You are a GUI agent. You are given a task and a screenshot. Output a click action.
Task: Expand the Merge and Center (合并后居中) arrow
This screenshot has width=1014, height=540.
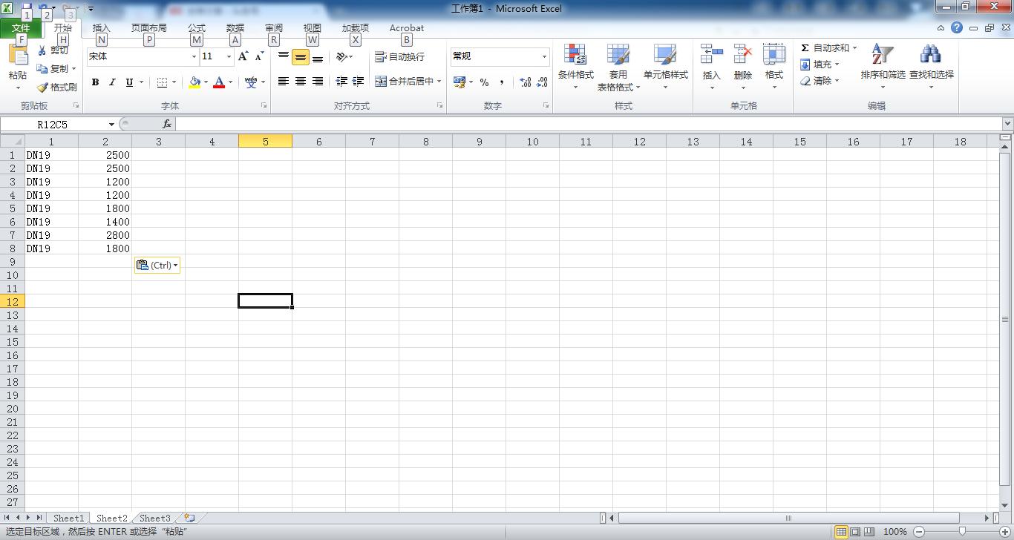click(x=439, y=82)
